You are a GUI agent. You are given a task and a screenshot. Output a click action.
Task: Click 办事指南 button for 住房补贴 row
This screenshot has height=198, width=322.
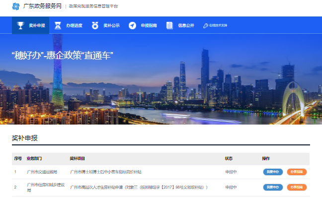pos(297,187)
